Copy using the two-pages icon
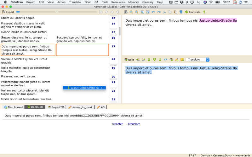 coord(170,12)
